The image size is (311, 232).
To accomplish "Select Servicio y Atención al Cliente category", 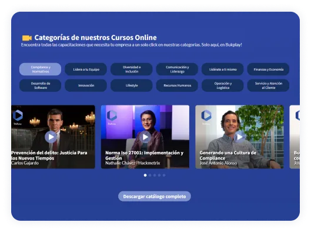I will 268,85.
